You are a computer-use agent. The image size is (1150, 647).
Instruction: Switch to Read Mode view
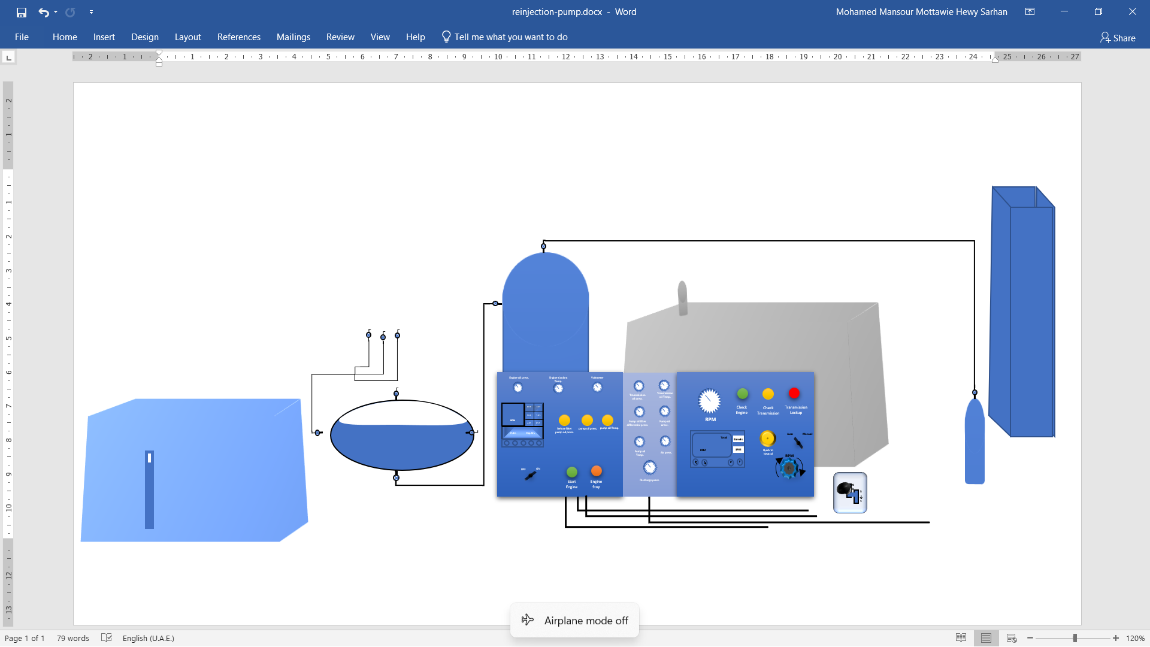[961, 638]
